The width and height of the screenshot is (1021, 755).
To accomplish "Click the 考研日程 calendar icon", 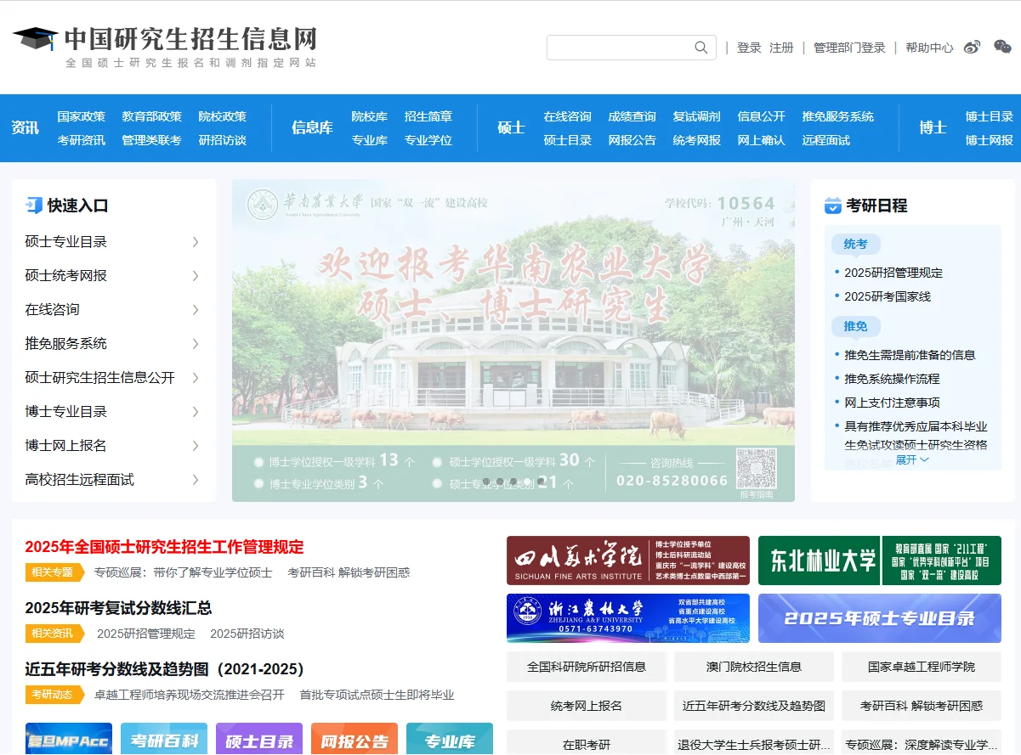I will pyautogui.click(x=833, y=205).
